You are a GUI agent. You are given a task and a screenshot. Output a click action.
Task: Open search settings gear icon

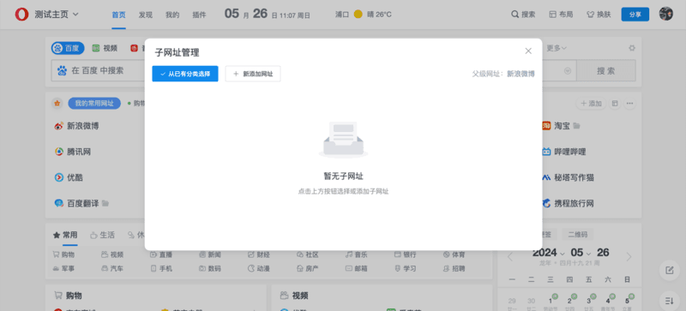click(632, 48)
